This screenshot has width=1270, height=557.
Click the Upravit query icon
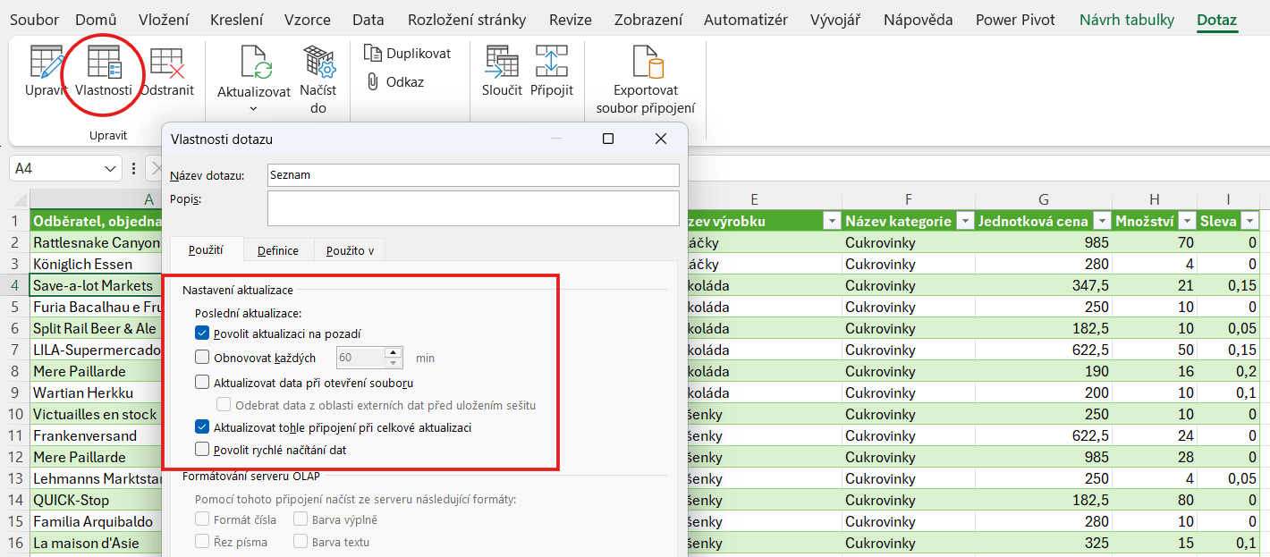coord(46,64)
